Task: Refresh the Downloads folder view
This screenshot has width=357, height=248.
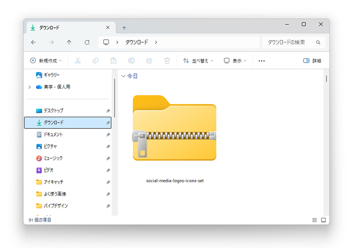Action: (x=87, y=42)
